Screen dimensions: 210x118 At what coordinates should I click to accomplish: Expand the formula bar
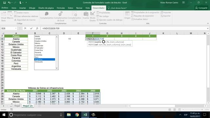(208, 29)
